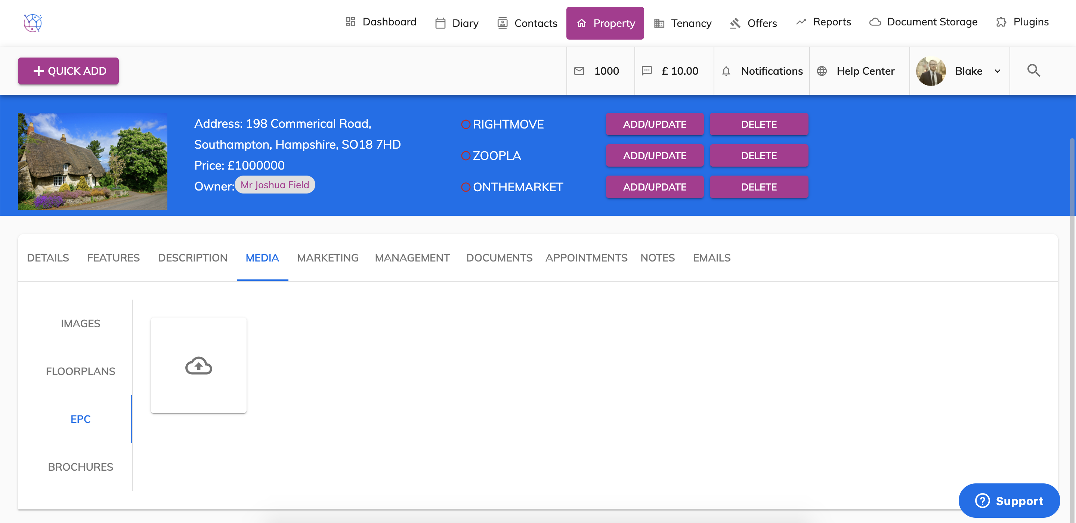1076x523 pixels.
Task: Open the email envelope showing 1000
Action: (x=579, y=71)
